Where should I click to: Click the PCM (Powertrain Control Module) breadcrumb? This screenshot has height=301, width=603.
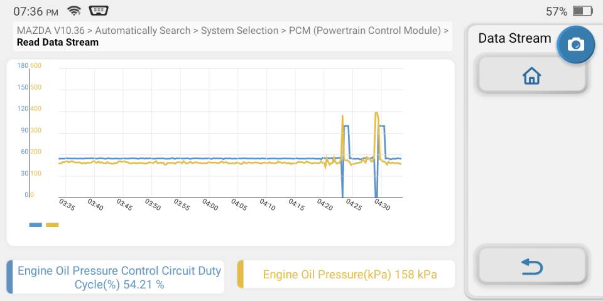coord(364,30)
